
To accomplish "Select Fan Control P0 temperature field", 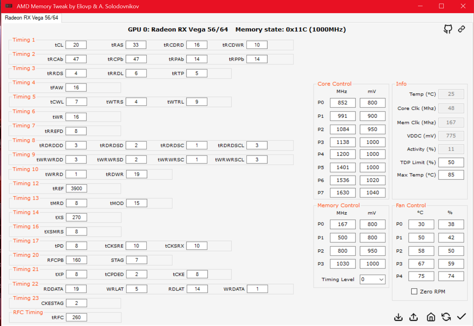I will coord(421,224).
